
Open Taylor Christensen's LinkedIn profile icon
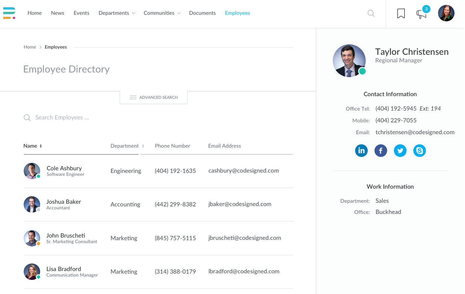[x=361, y=150]
